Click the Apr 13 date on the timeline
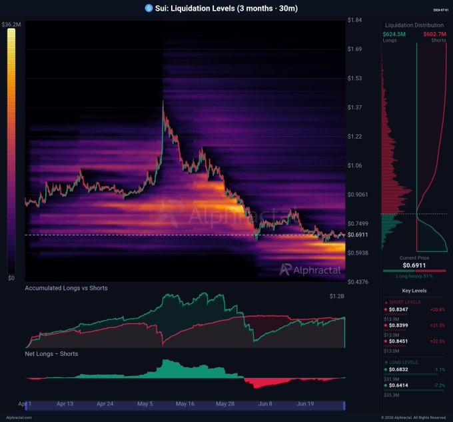This screenshot has width=453, height=422. pyautogui.click(x=65, y=404)
